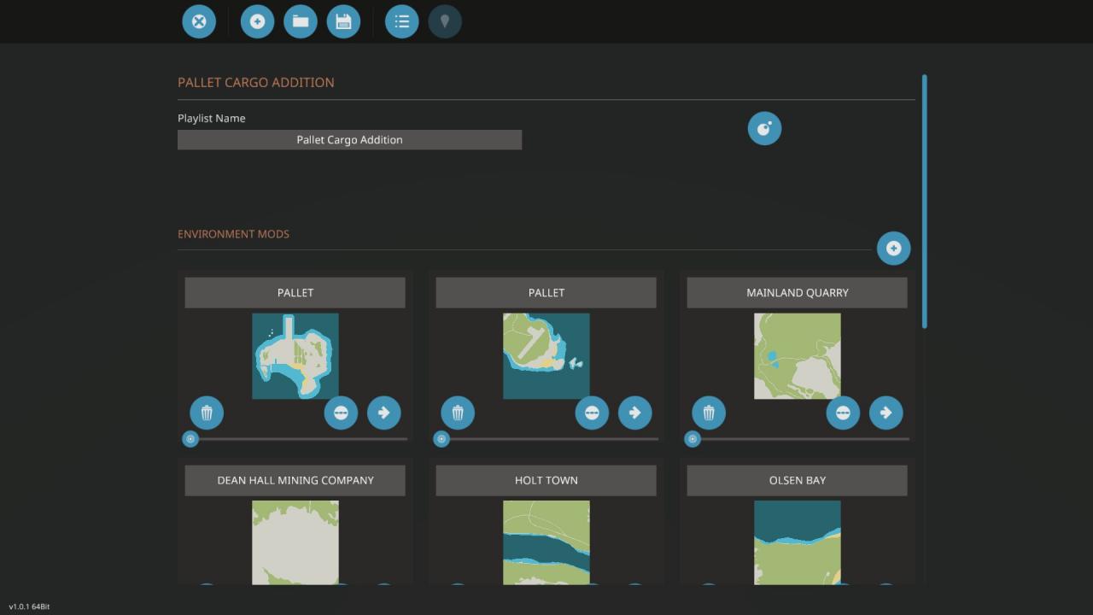Viewport: 1093px width, 615px height.
Task: Open the load playlist folder icon
Action: 301,21
